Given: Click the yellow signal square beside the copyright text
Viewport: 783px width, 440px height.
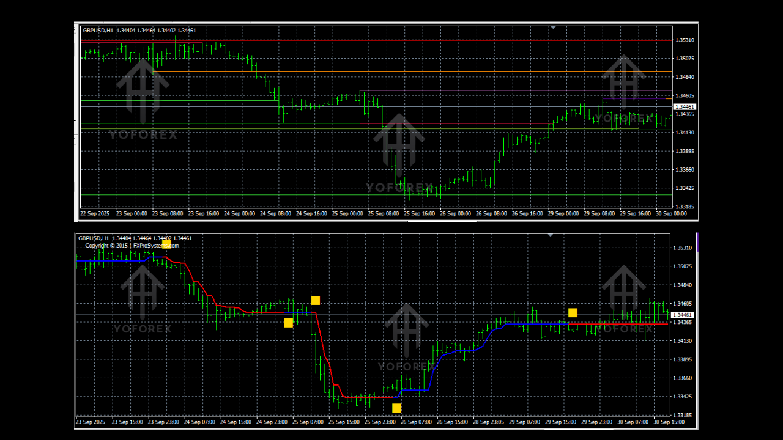Looking at the screenshot, I should [166, 244].
